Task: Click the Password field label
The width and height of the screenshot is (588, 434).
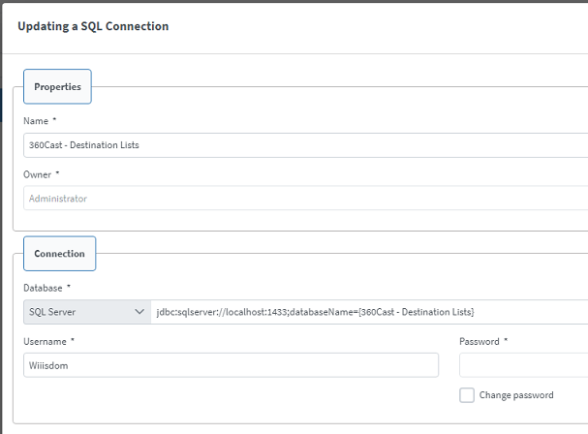Action: coord(480,341)
